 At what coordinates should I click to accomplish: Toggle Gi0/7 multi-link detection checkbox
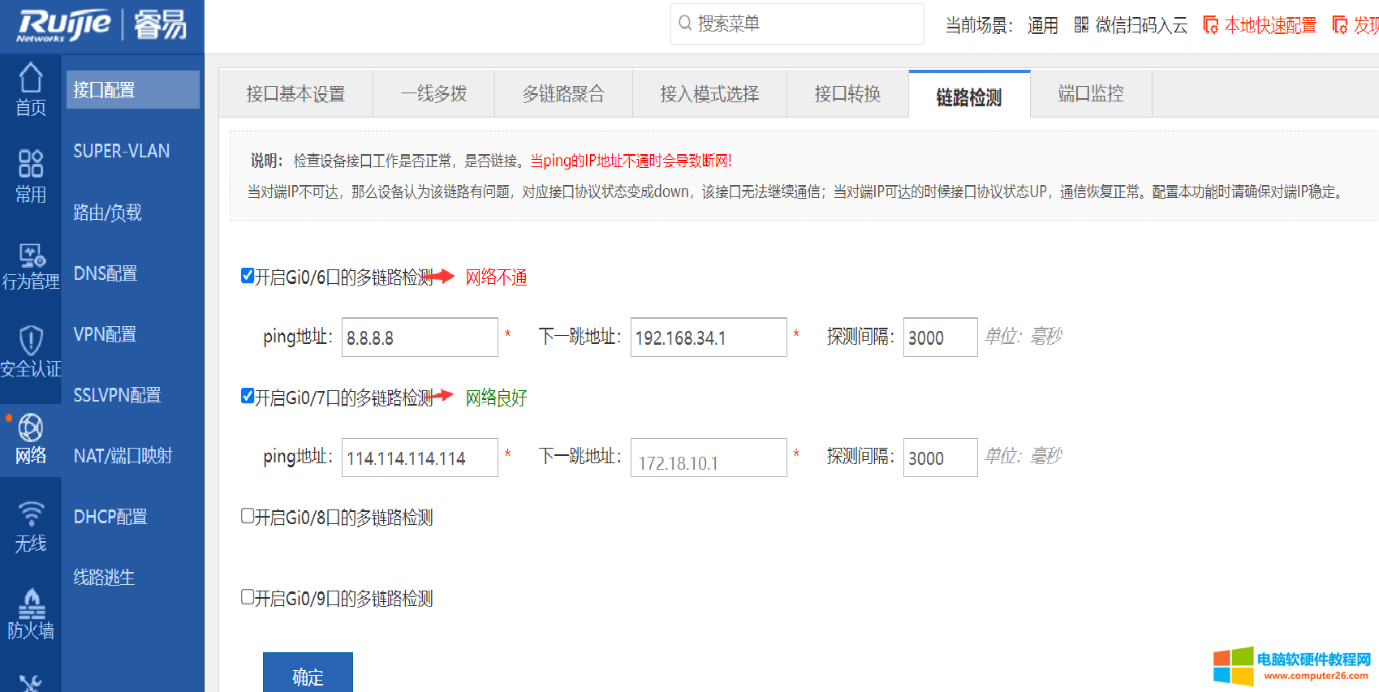point(248,396)
